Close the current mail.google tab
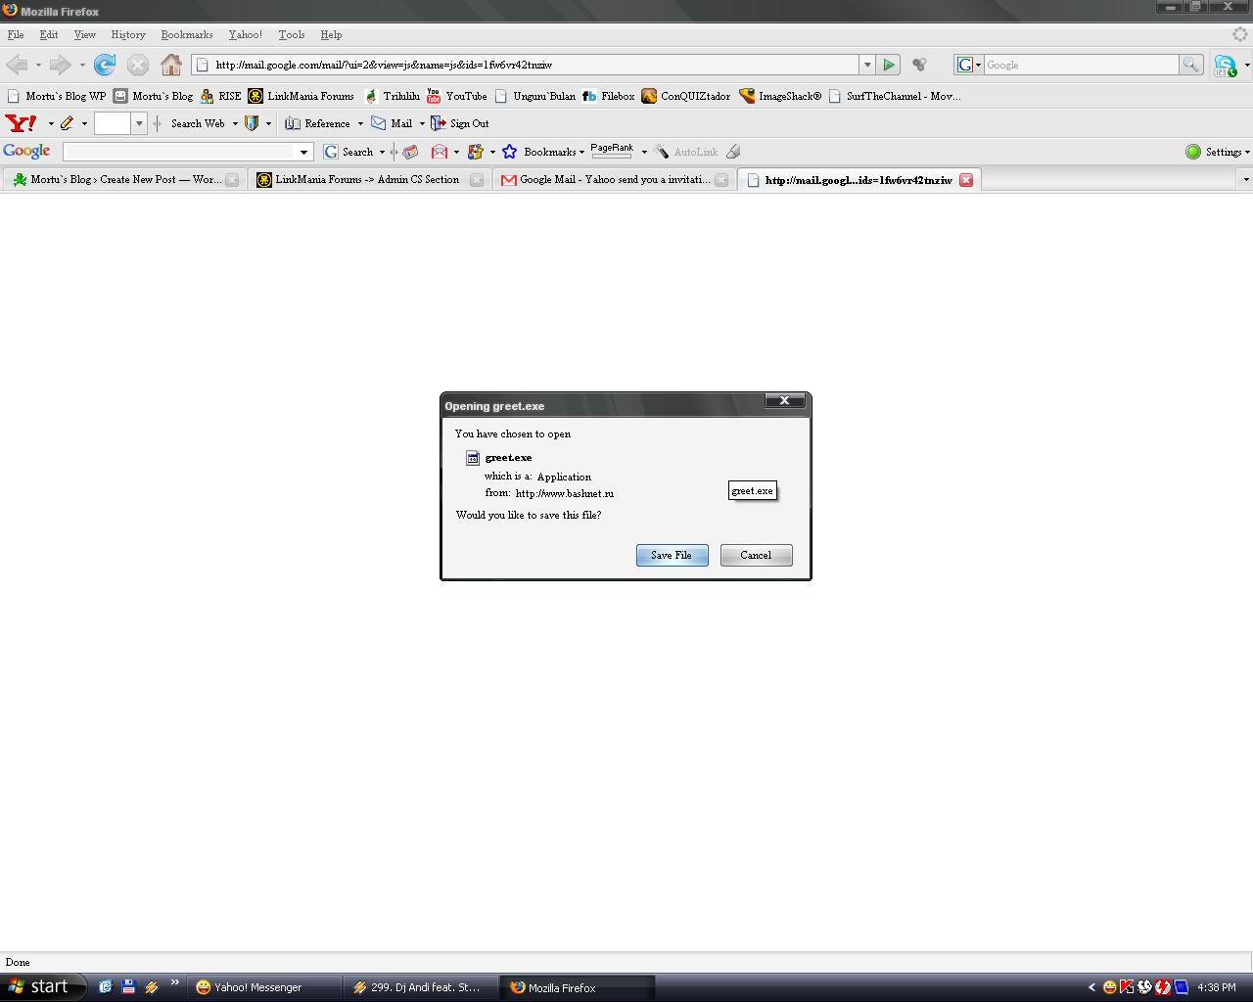 [x=965, y=180]
